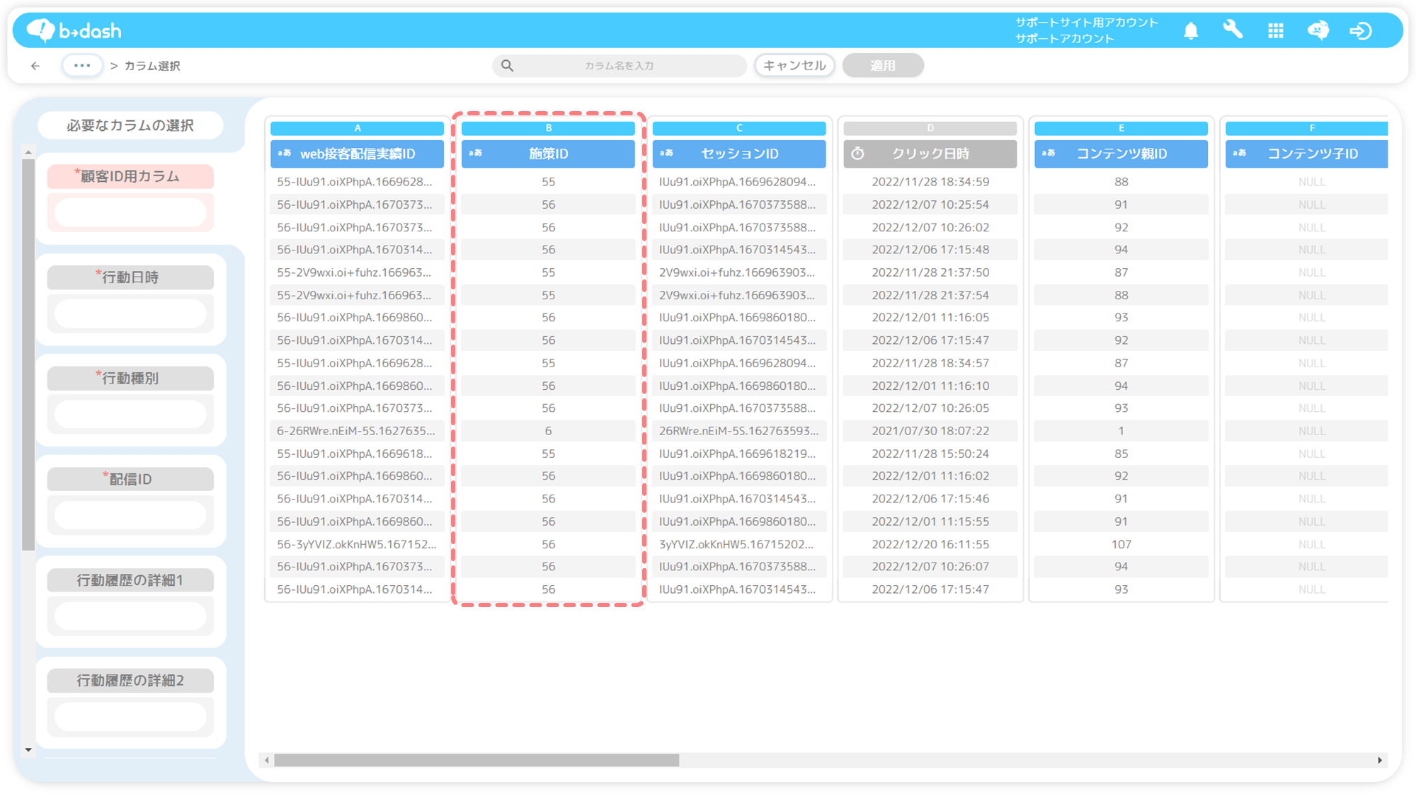Viewport: 1416px width, 796px height.
Task: Open the apps grid menu icon
Action: [1276, 31]
